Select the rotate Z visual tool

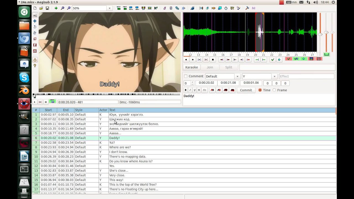[x=35, y=27]
